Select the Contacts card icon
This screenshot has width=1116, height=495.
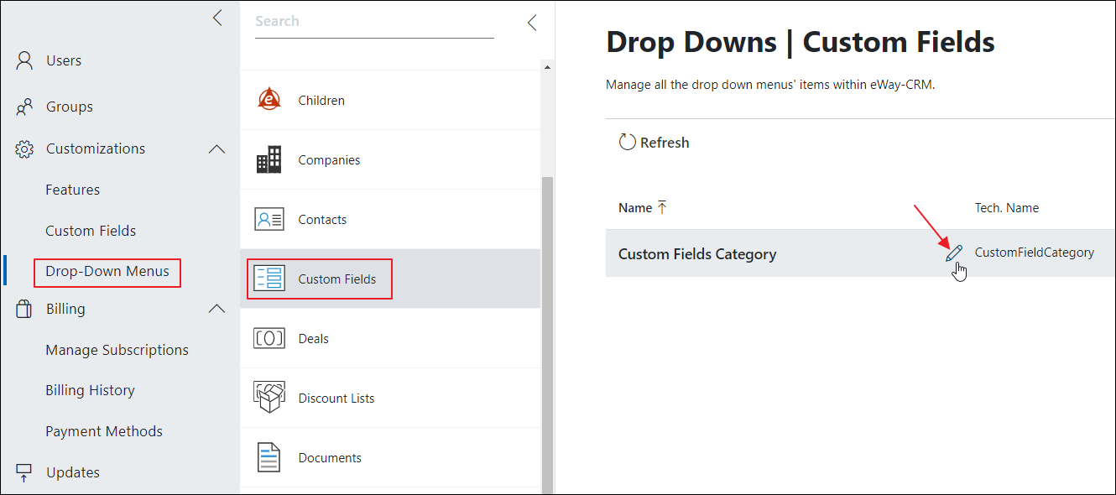click(269, 219)
